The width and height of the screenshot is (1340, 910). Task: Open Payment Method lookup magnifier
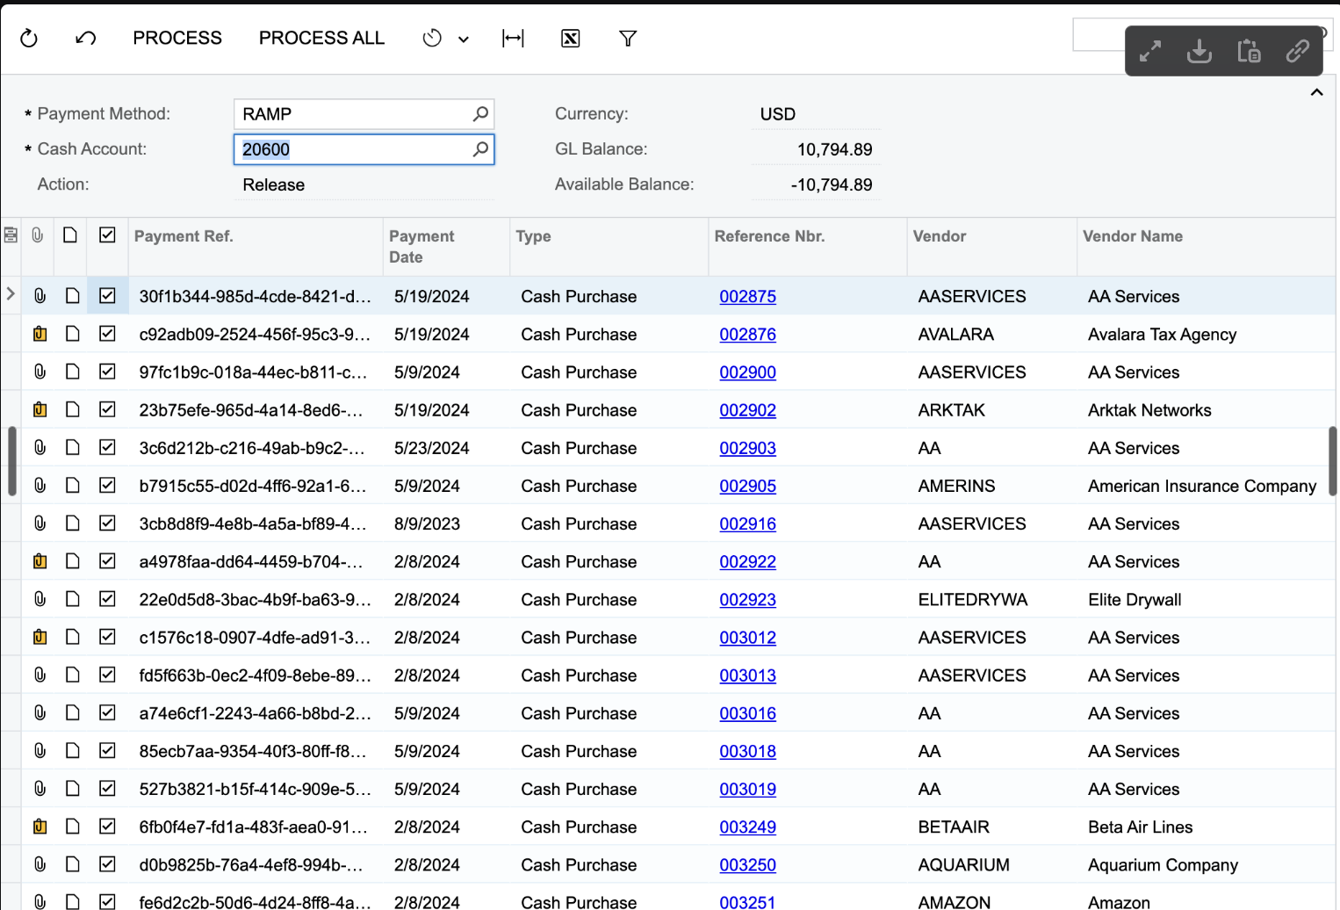pyautogui.click(x=480, y=114)
